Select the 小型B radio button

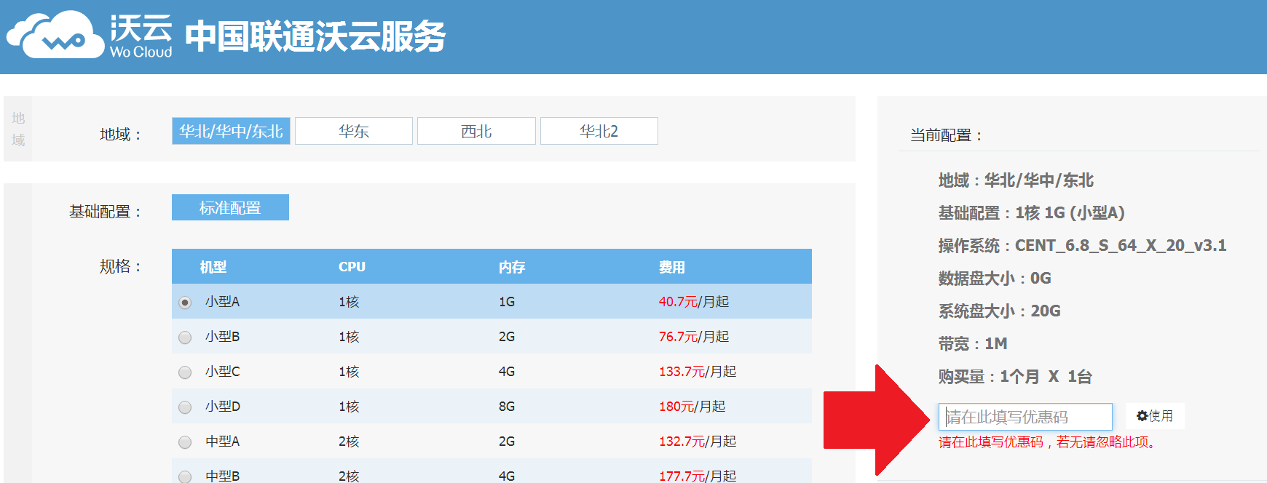click(x=185, y=337)
